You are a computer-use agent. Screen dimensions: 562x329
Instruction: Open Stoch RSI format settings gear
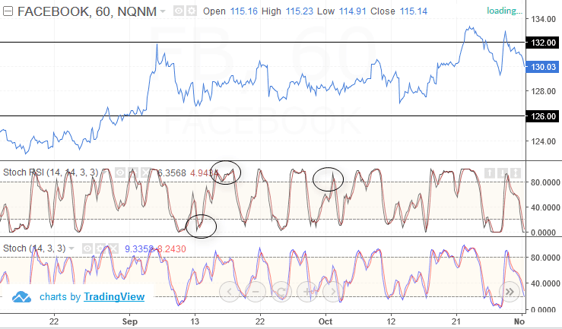click(132, 172)
